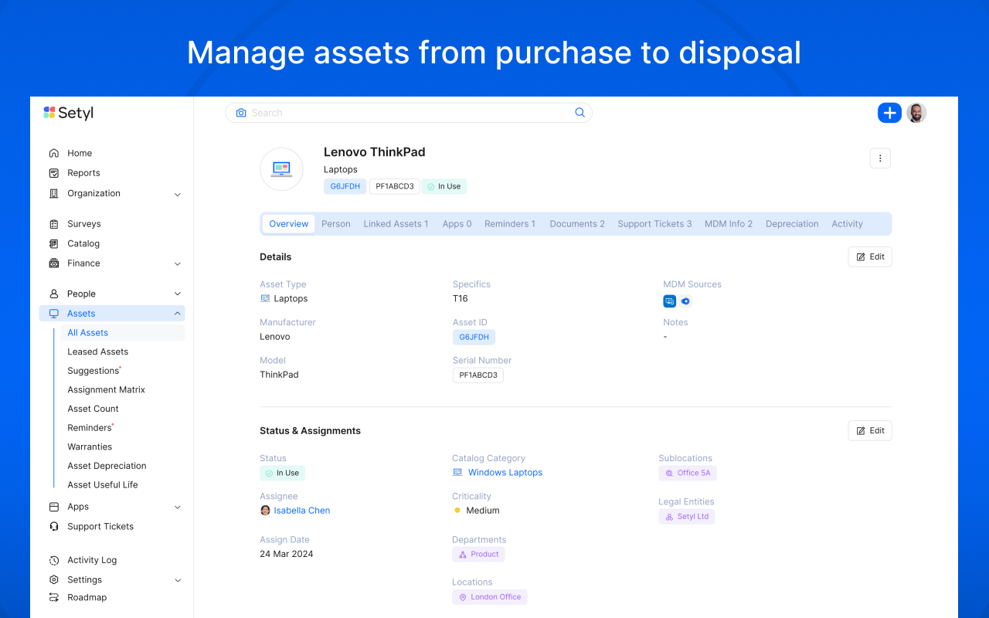Open Asset Useful Life in sidebar
The height and width of the screenshot is (618, 989).
click(x=103, y=485)
